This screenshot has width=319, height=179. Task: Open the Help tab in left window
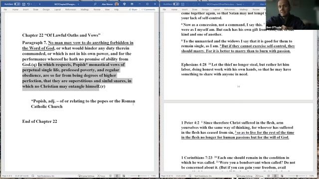pyautogui.click(x=116, y=9)
